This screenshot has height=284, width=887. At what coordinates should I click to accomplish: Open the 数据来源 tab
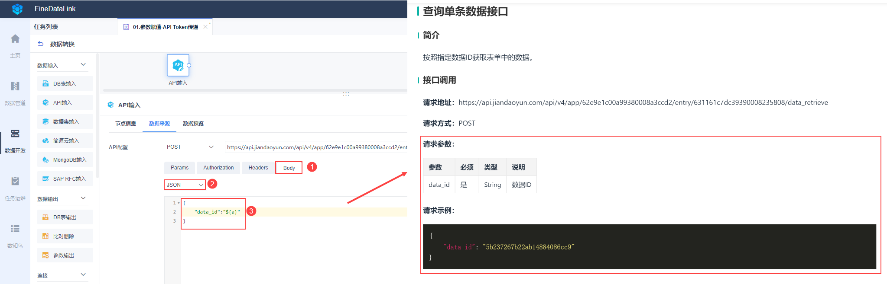click(159, 123)
